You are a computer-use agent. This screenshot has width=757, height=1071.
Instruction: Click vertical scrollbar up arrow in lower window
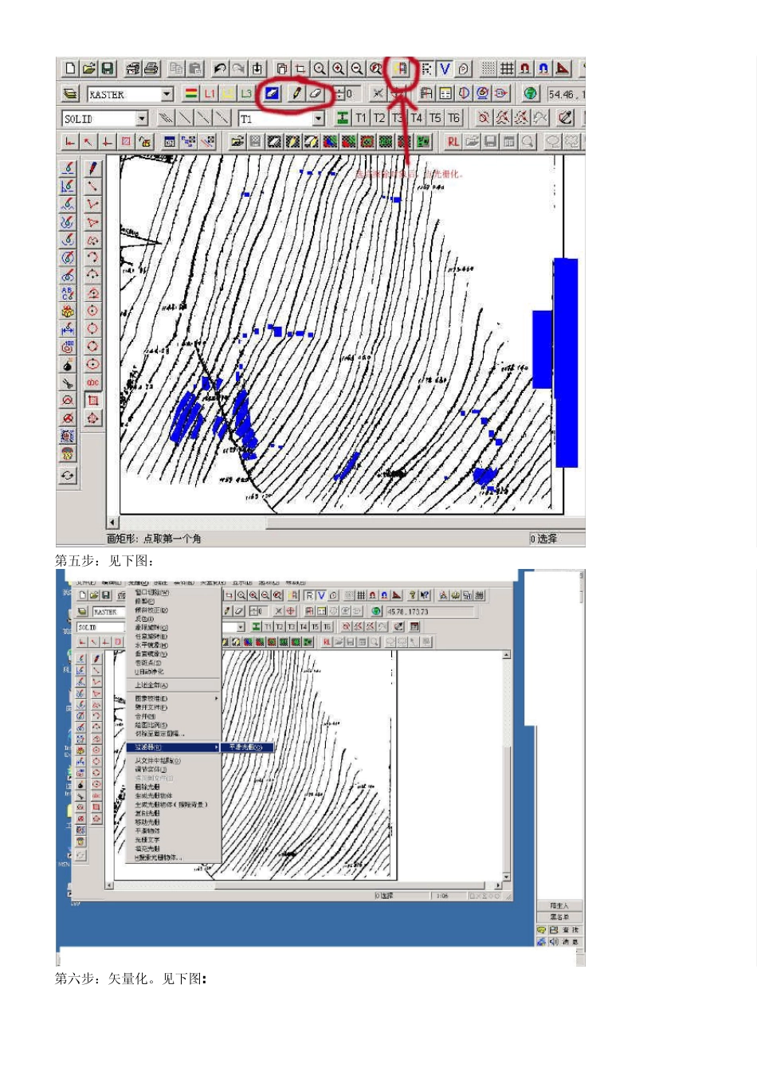click(507, 654)
